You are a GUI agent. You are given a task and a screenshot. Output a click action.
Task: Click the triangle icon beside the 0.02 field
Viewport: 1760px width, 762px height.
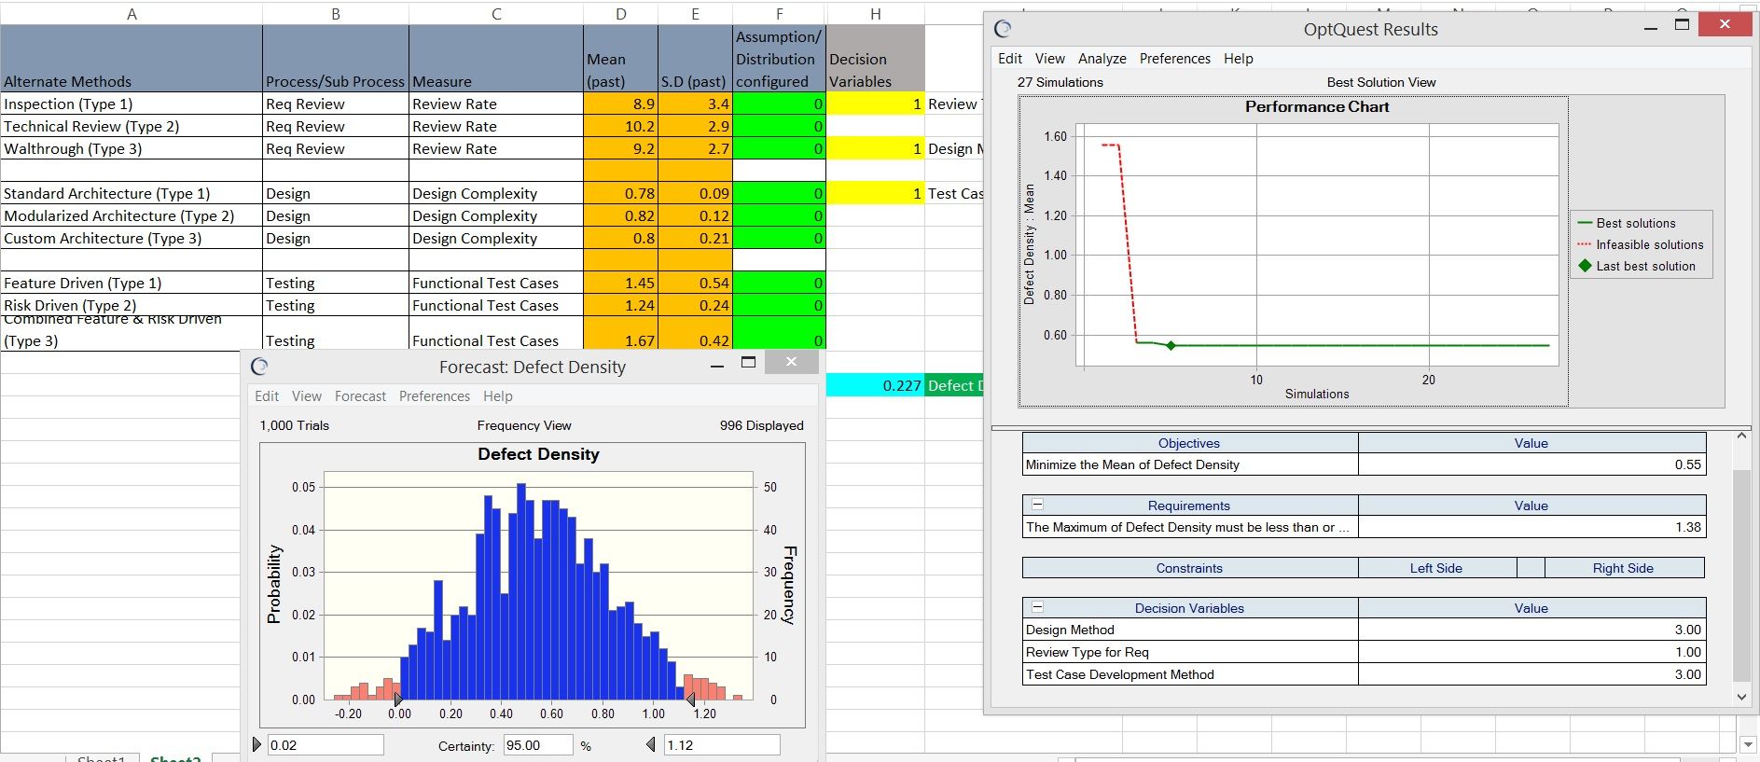click(x=257, y=744)
